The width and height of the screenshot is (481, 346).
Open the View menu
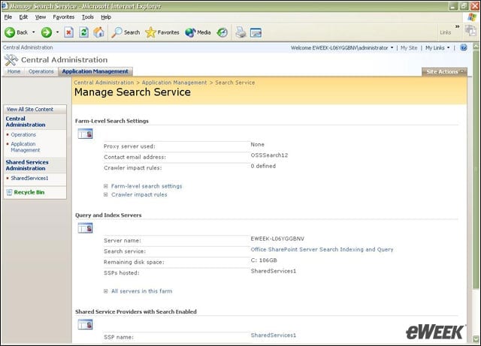(x=40, y=17)
